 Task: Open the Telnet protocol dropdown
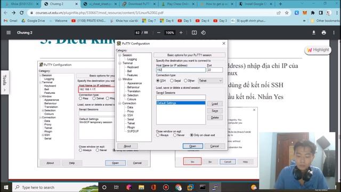(210, 81)
